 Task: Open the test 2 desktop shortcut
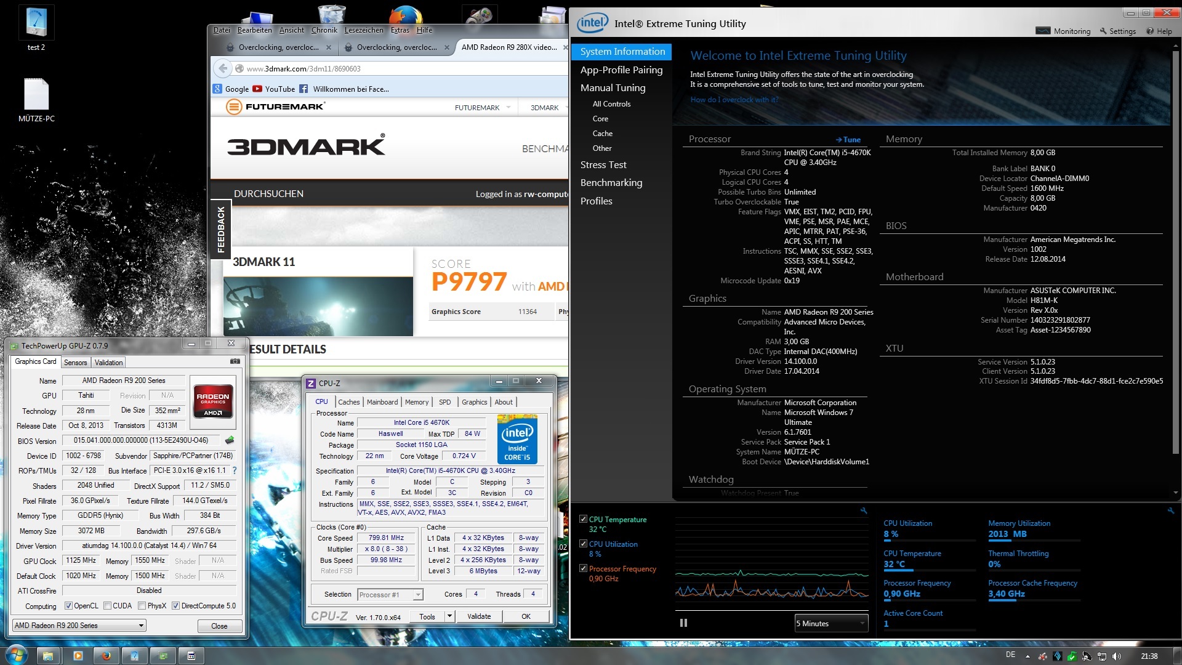36,28
